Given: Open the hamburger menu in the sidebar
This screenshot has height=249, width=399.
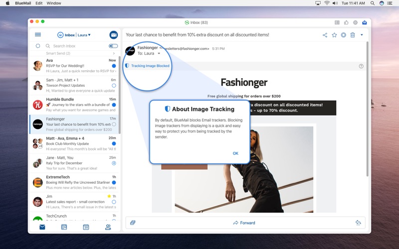Looking at the screenshot, I should click(38, 34).
